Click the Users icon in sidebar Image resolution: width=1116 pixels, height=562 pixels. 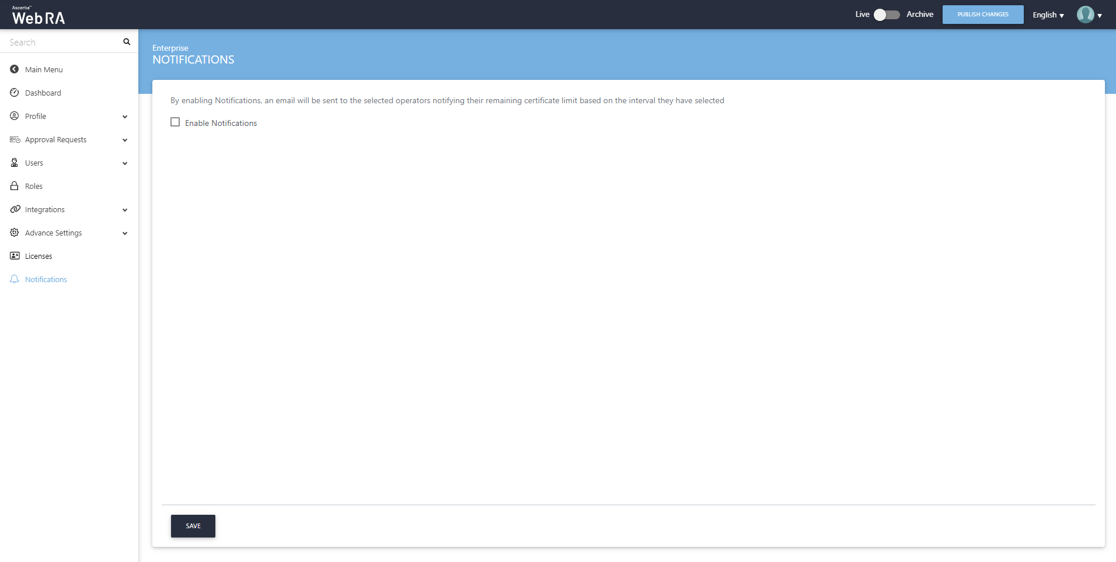15,163
